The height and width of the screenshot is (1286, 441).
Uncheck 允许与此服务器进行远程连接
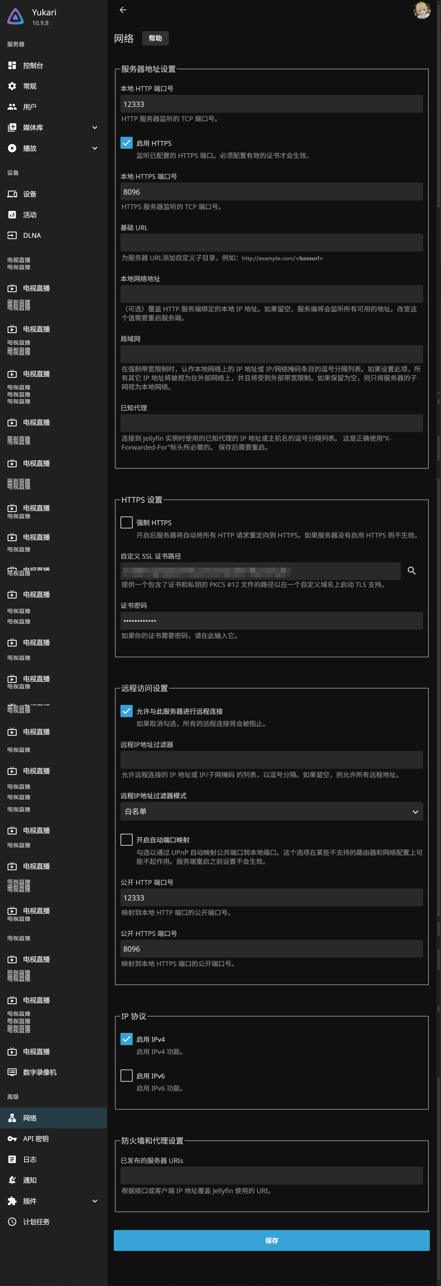pos(127,711)
